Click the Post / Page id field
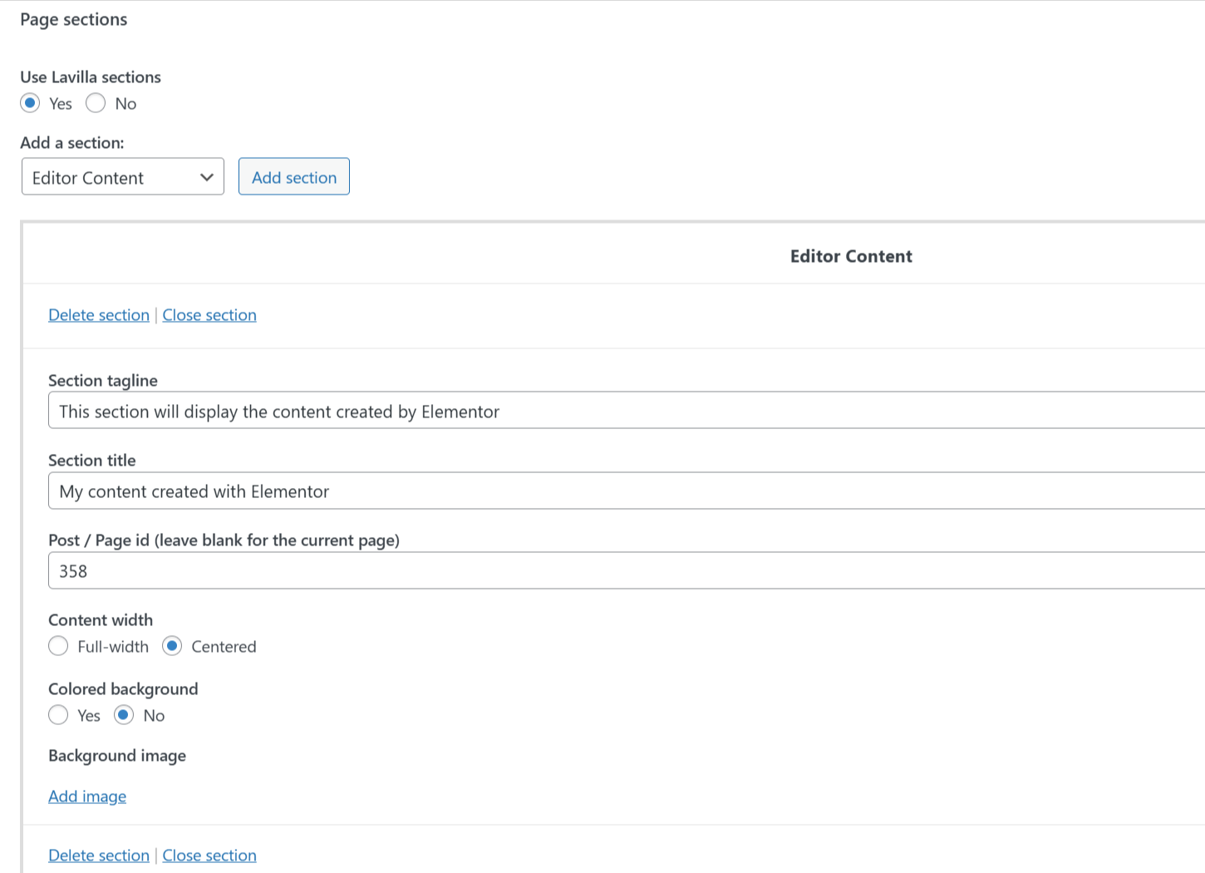The height and width of the screenshot is (873, 1205). (x=623, y=571)
